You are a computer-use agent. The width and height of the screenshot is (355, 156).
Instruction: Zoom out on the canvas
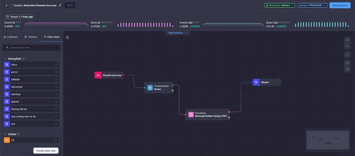(347, 46)
